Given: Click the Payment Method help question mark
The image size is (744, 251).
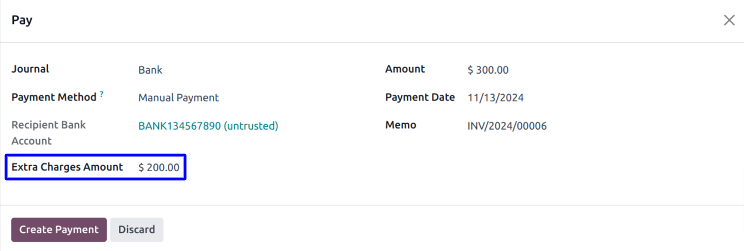Looking at the screenshot, I should (102, 95).
